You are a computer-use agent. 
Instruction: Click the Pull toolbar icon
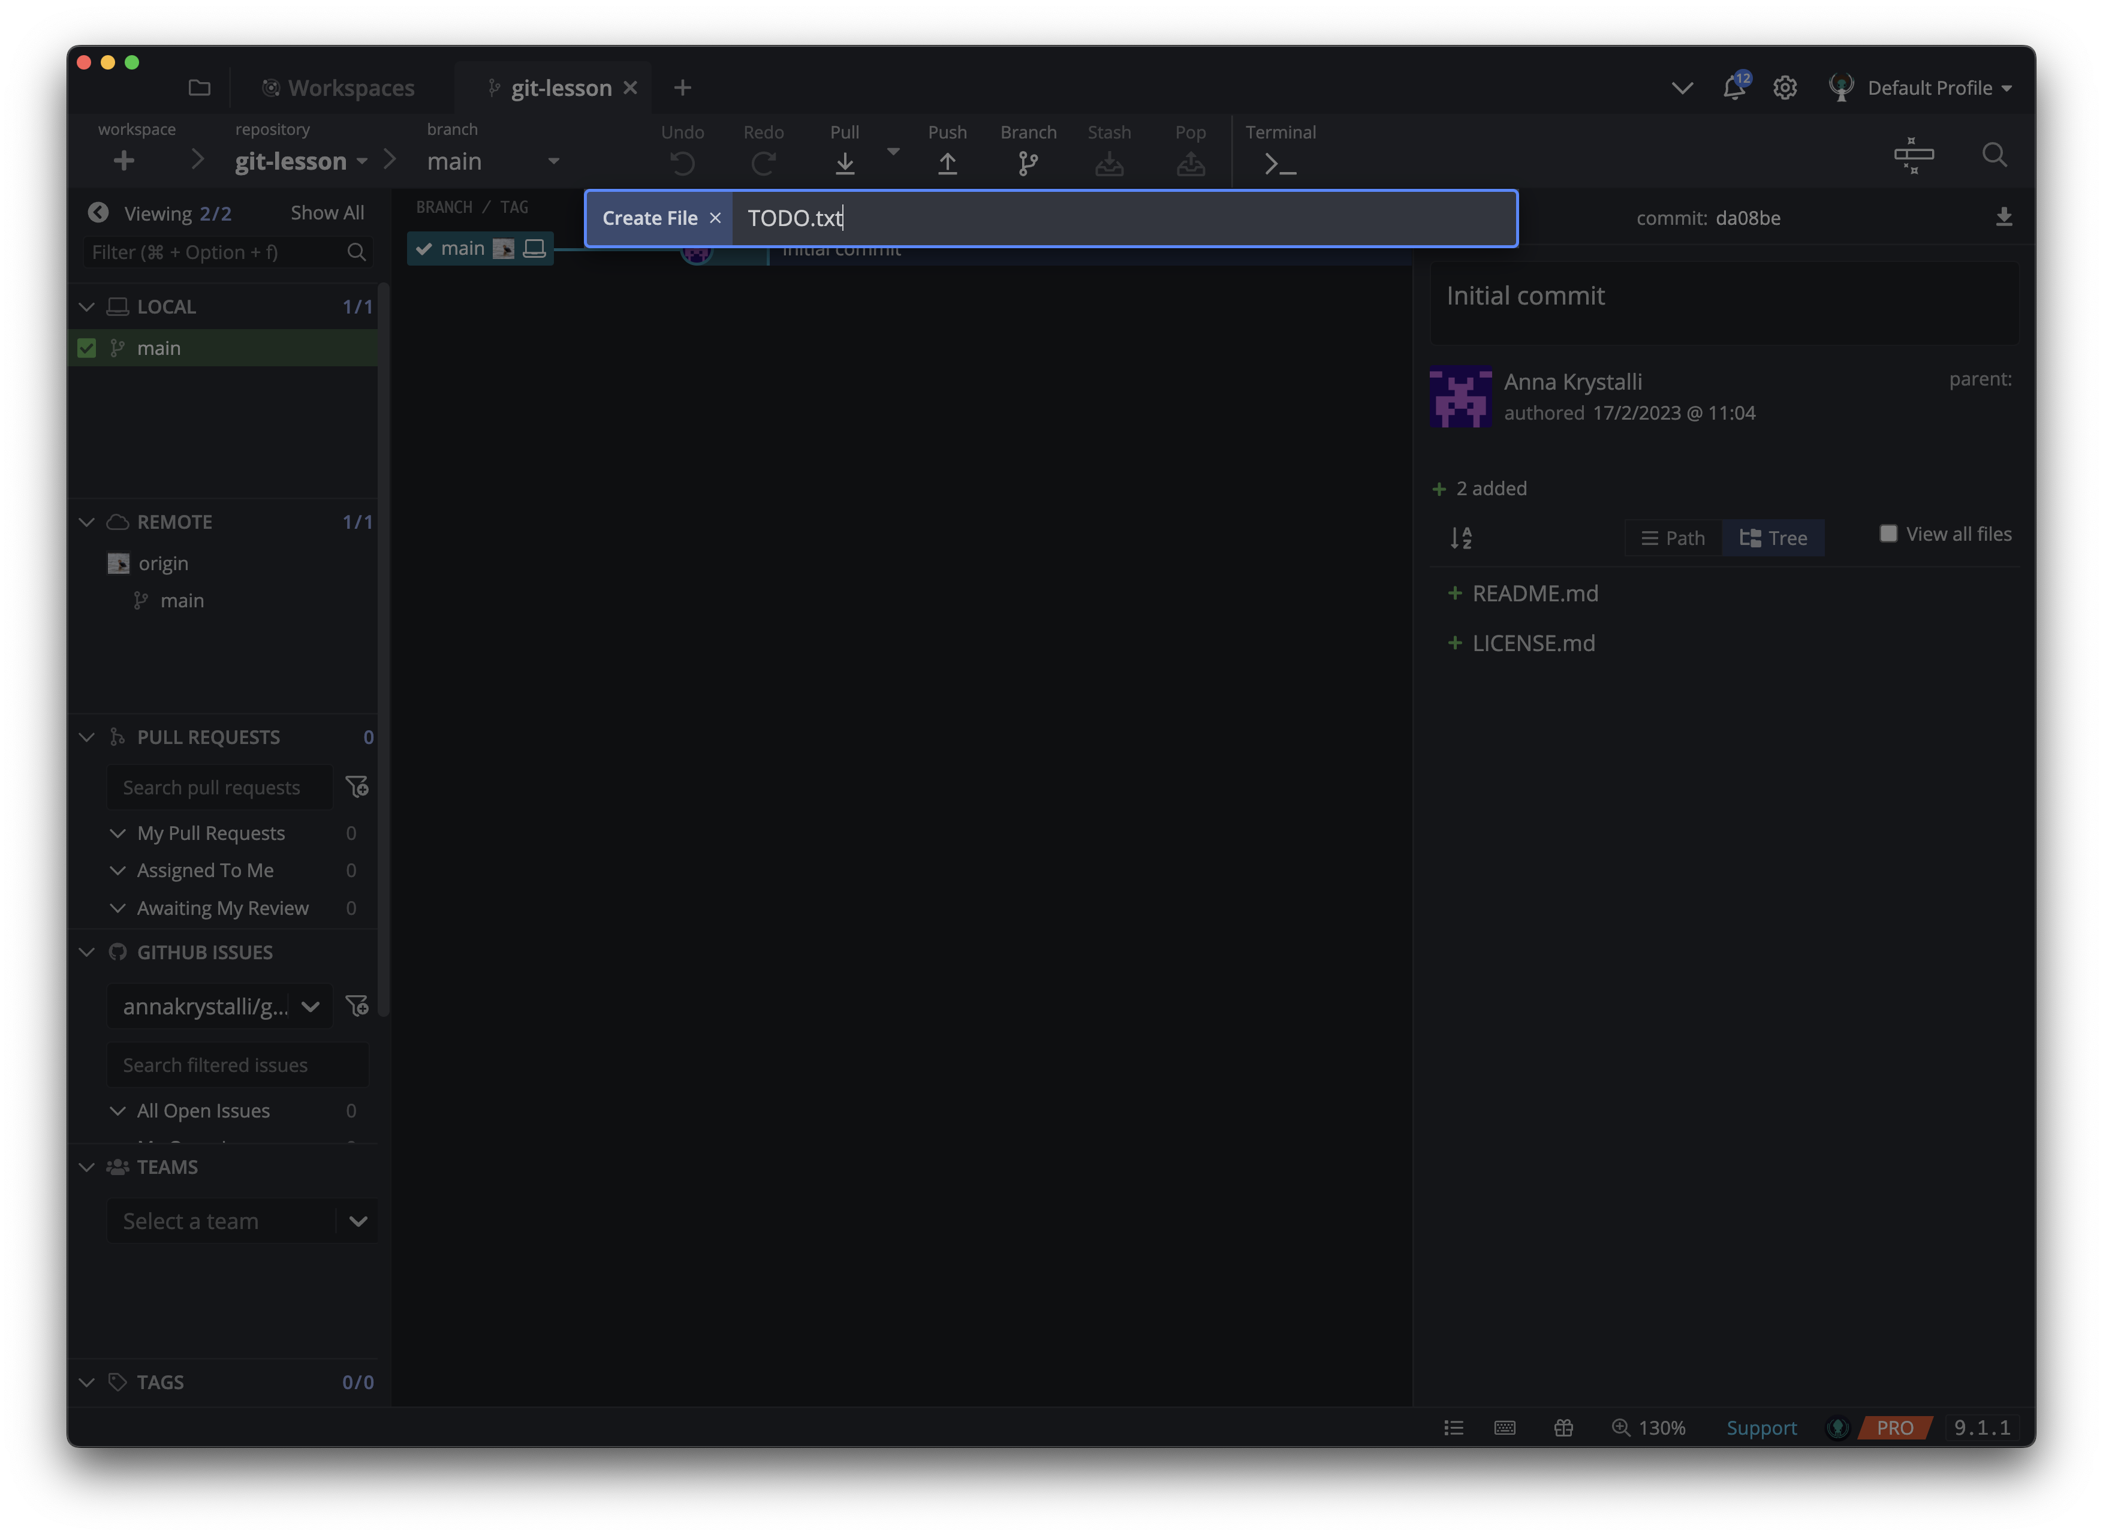pos(844,164)
